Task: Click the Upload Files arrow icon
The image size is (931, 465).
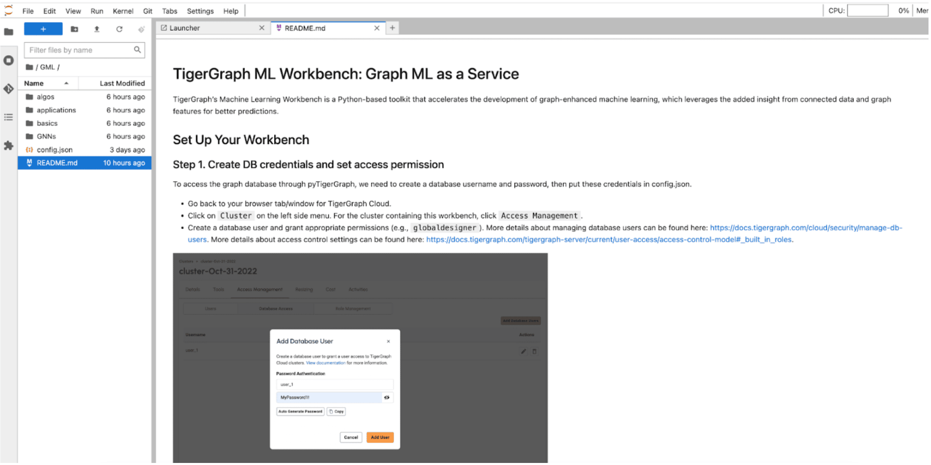Action: tap(96, 29)
